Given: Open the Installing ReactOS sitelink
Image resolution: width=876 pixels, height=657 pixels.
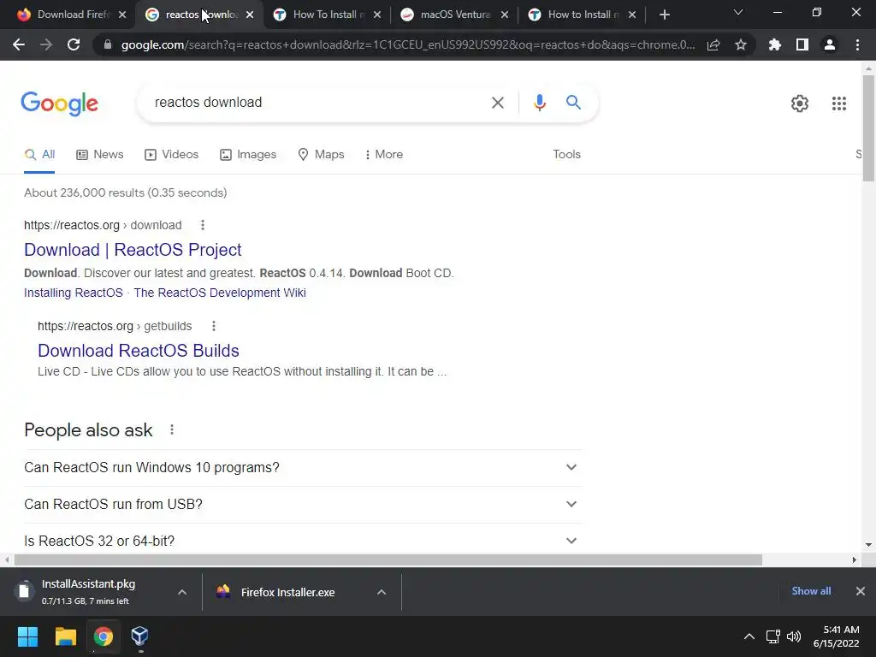Looking at the screenshot, I should (74, 293).
